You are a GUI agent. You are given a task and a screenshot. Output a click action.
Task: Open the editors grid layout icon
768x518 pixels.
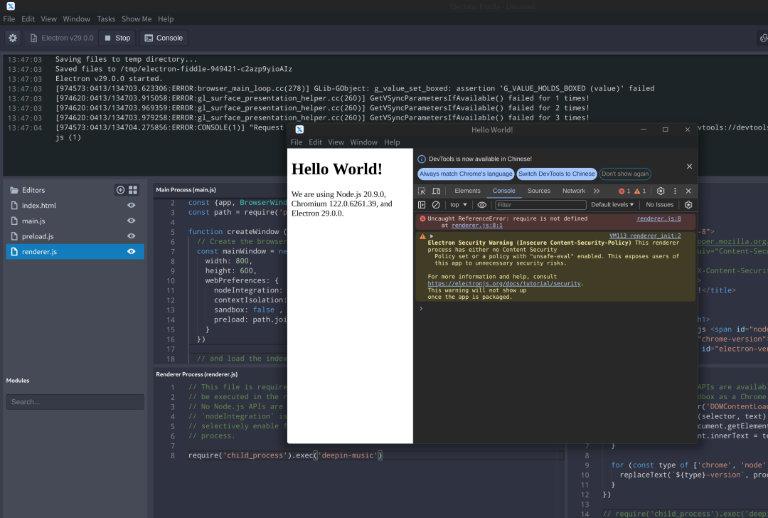coord(133,190)
